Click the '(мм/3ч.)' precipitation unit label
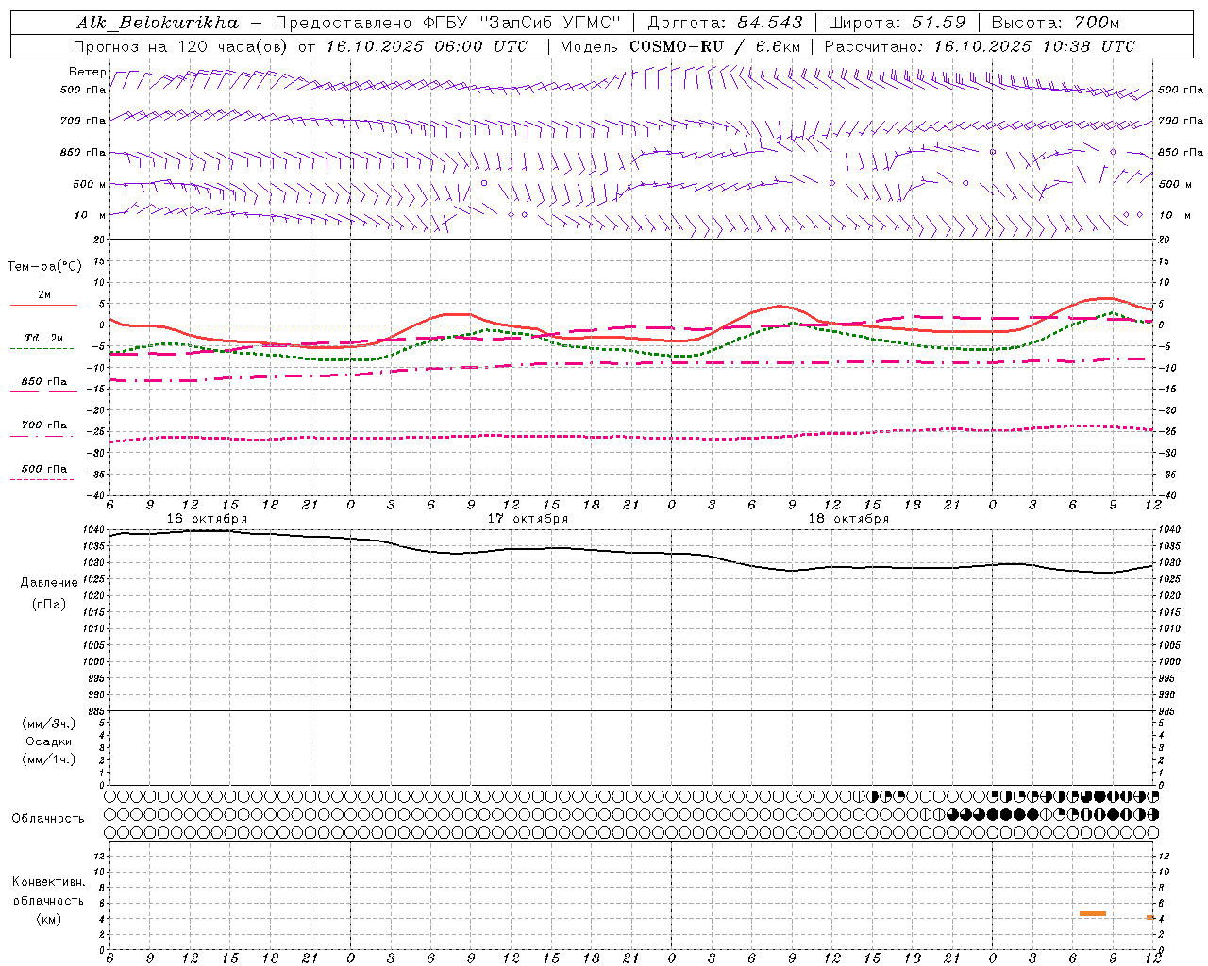1208x966 pixels. point(49,724)
